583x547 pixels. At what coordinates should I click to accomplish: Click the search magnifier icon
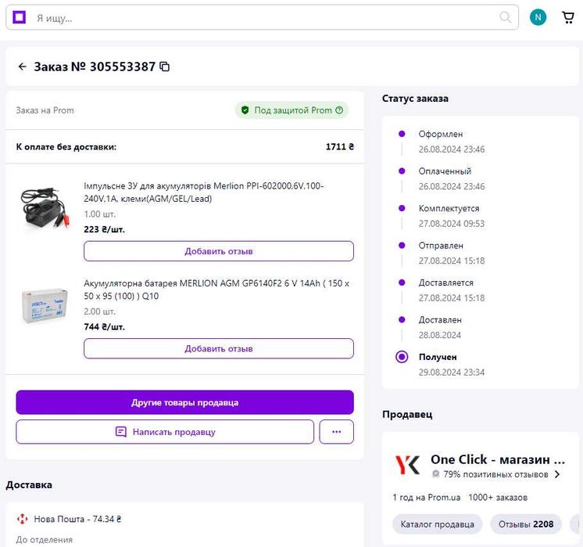click(x=506, y=17)
